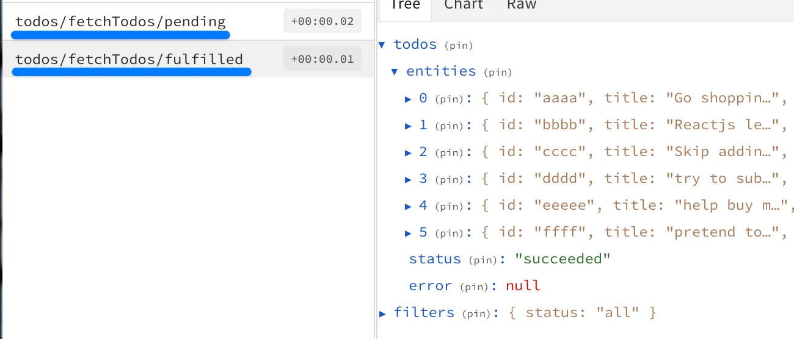Viewport: 794px width, 339px height.
Task: Pin the todos state key
Action: pyautogui.click(x=458, y=45)
